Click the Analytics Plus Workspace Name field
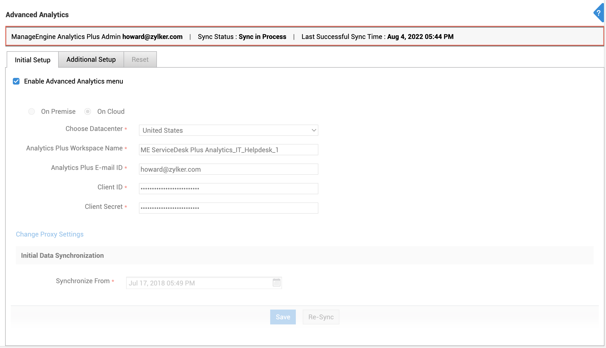 pyautogui.click(x=228, y=150)
